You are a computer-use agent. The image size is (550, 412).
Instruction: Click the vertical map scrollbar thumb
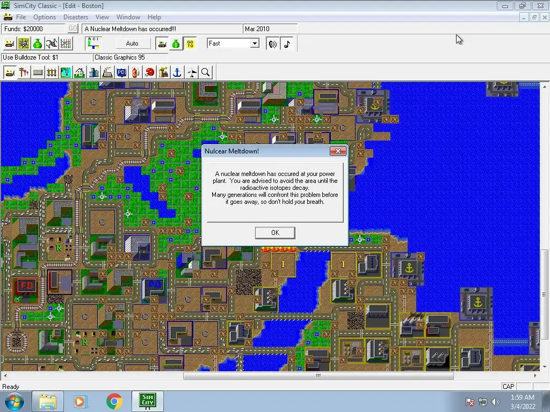(x=544, y=295)
